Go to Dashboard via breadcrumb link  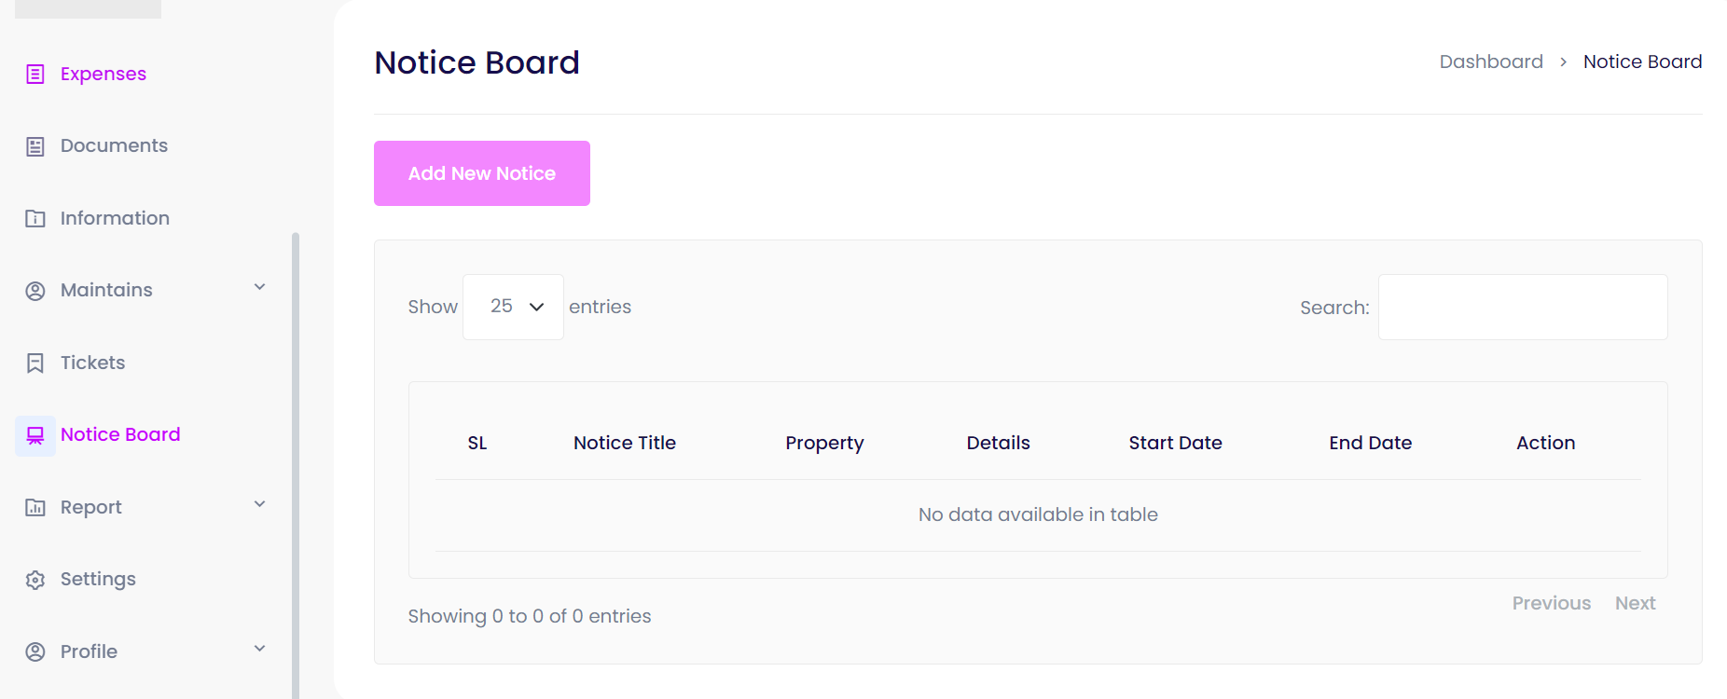[x=1491, y=62]
